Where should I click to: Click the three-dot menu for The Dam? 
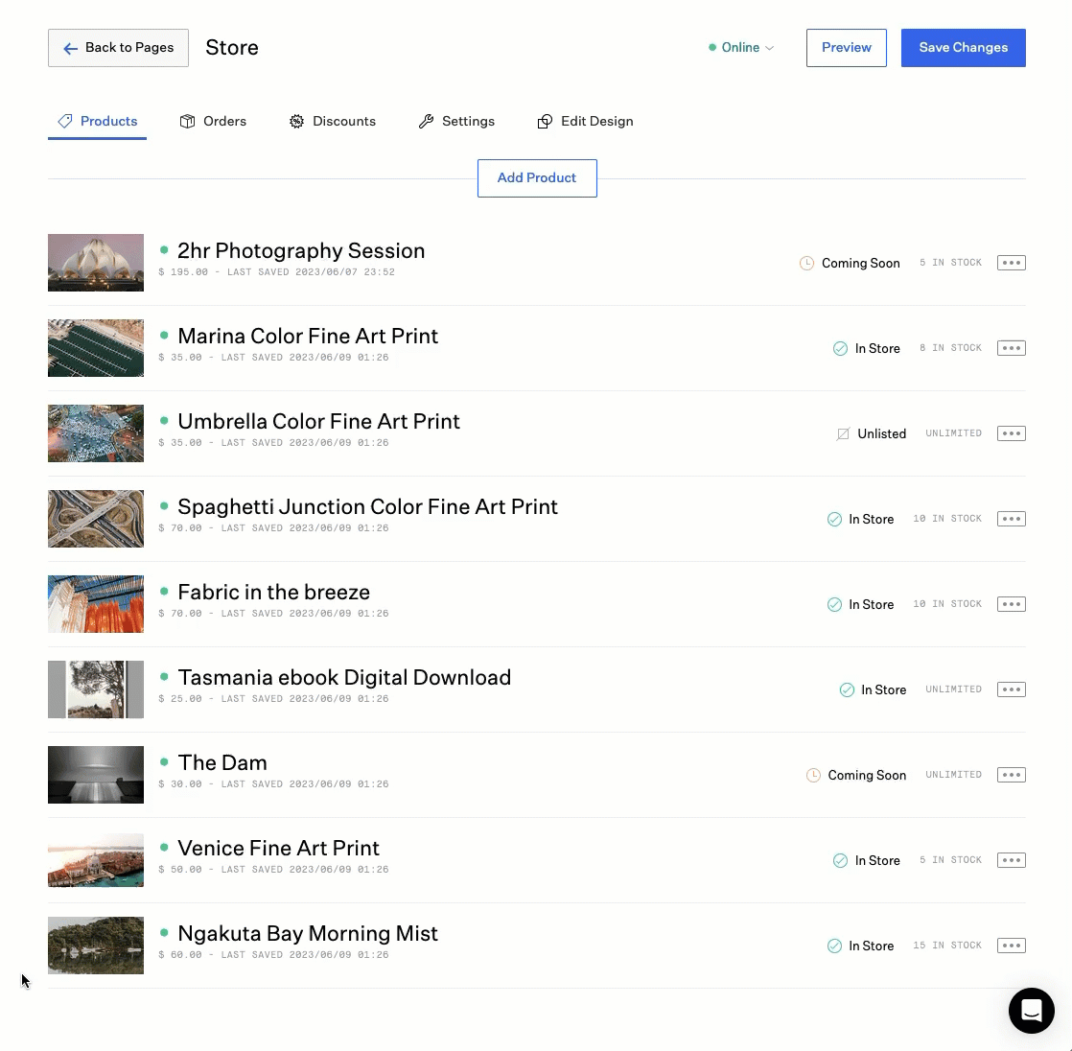coord(1011,775)
